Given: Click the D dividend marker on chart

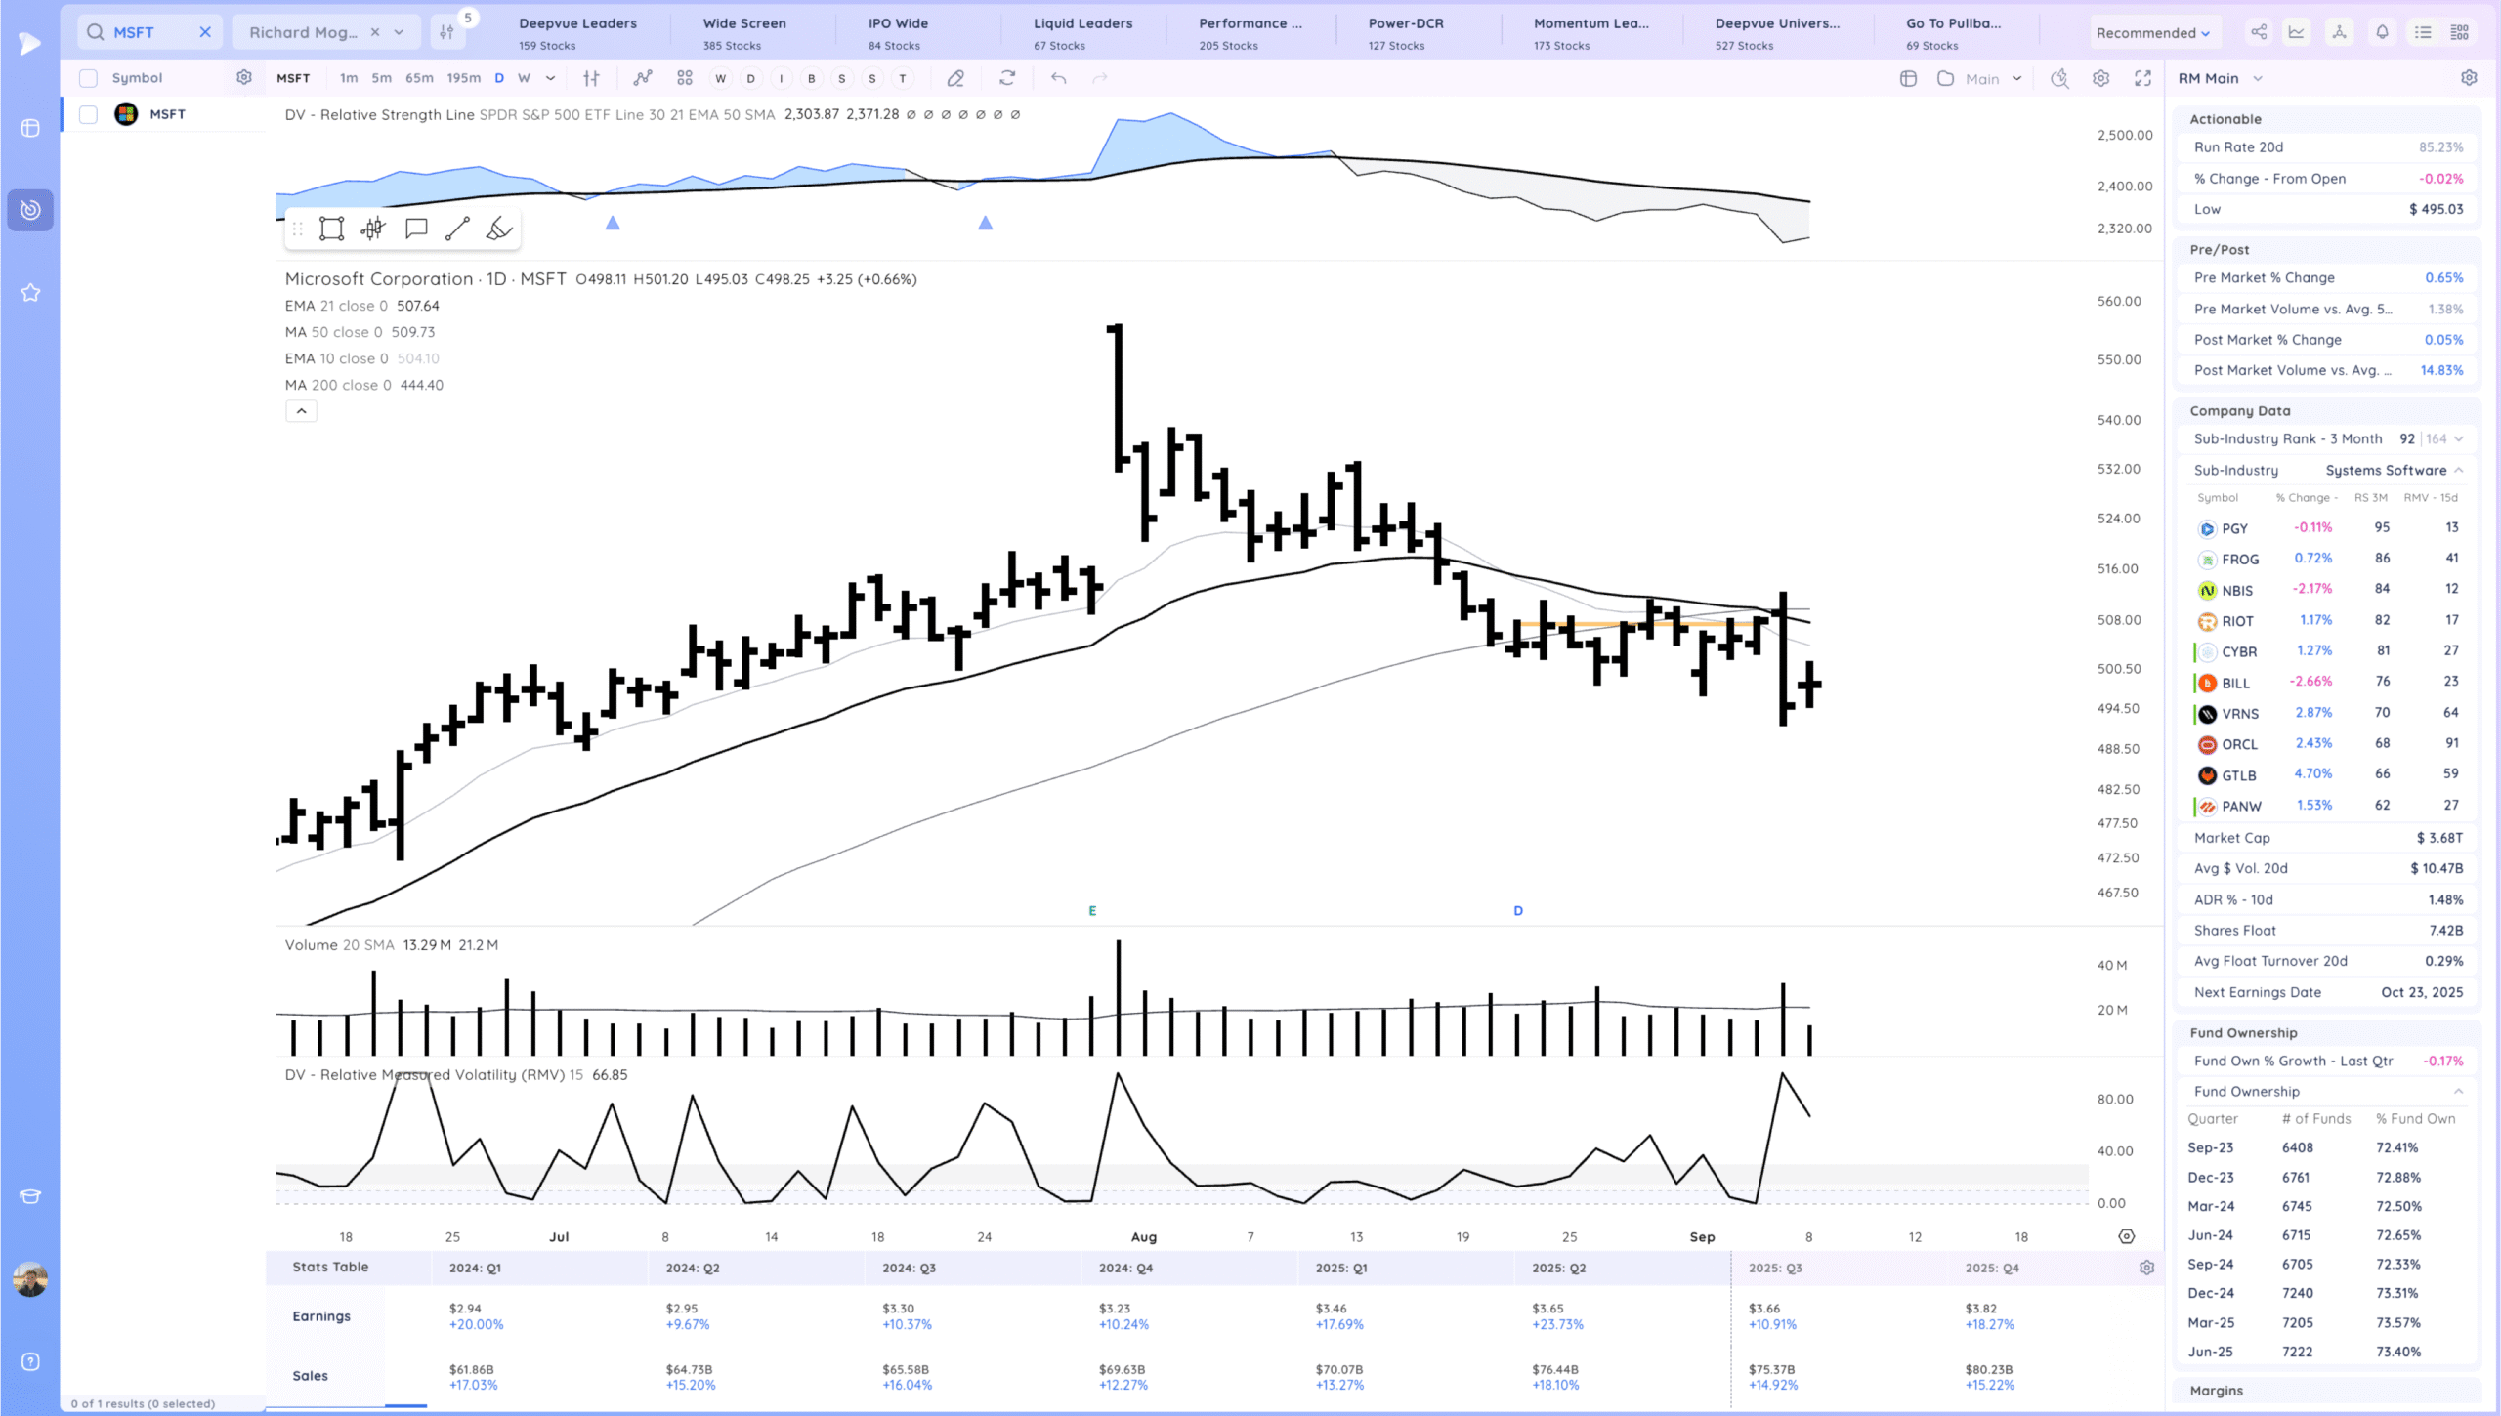Looking at the screenshot, I should (x=1518, y=910).
